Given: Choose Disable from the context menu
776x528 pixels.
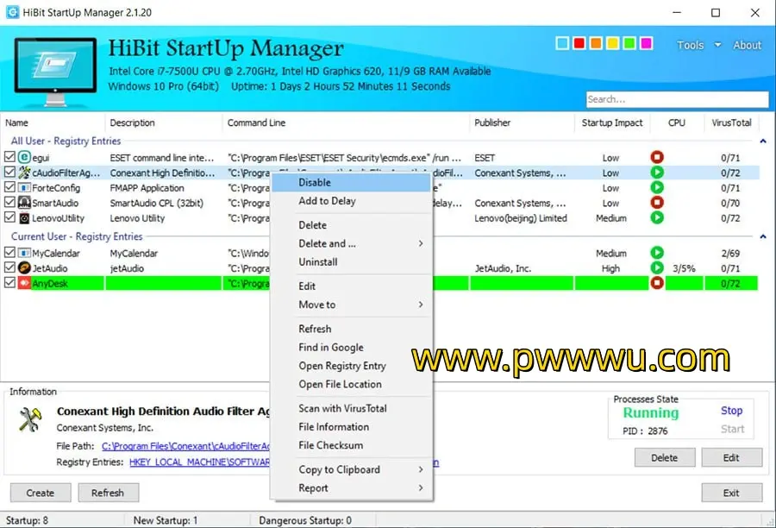Looking at the screenshot, I should pos(315,182).
